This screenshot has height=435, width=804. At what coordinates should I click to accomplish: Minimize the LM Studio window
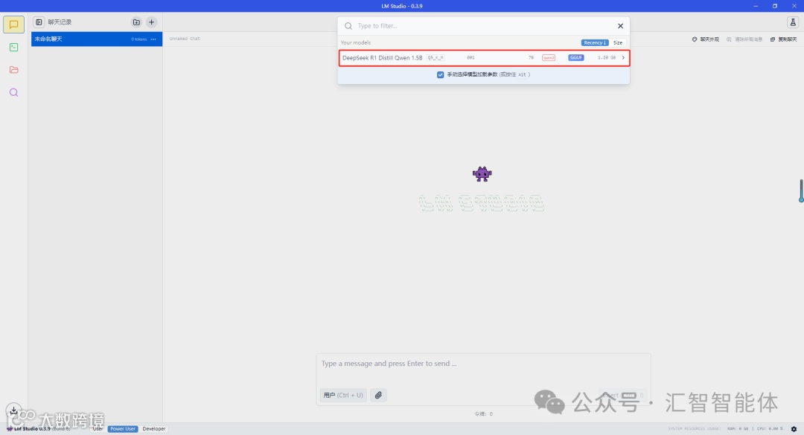756,6
